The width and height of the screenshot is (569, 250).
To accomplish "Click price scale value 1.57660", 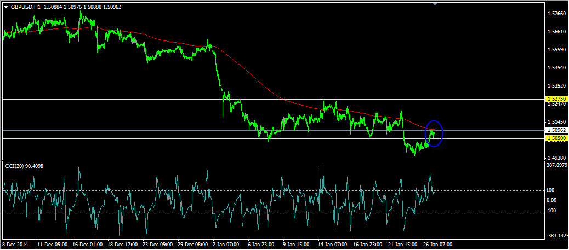I will tap(557, 14).
